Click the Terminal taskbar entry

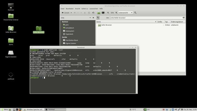pos(55,109)
